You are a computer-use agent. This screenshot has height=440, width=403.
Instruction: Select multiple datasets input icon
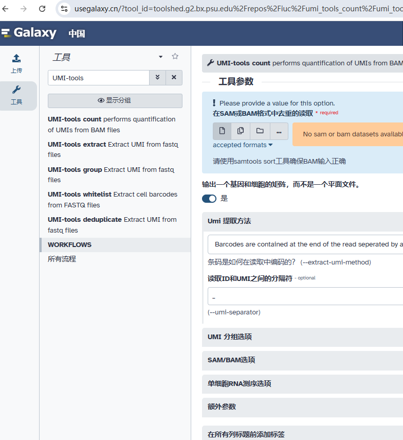241,131
